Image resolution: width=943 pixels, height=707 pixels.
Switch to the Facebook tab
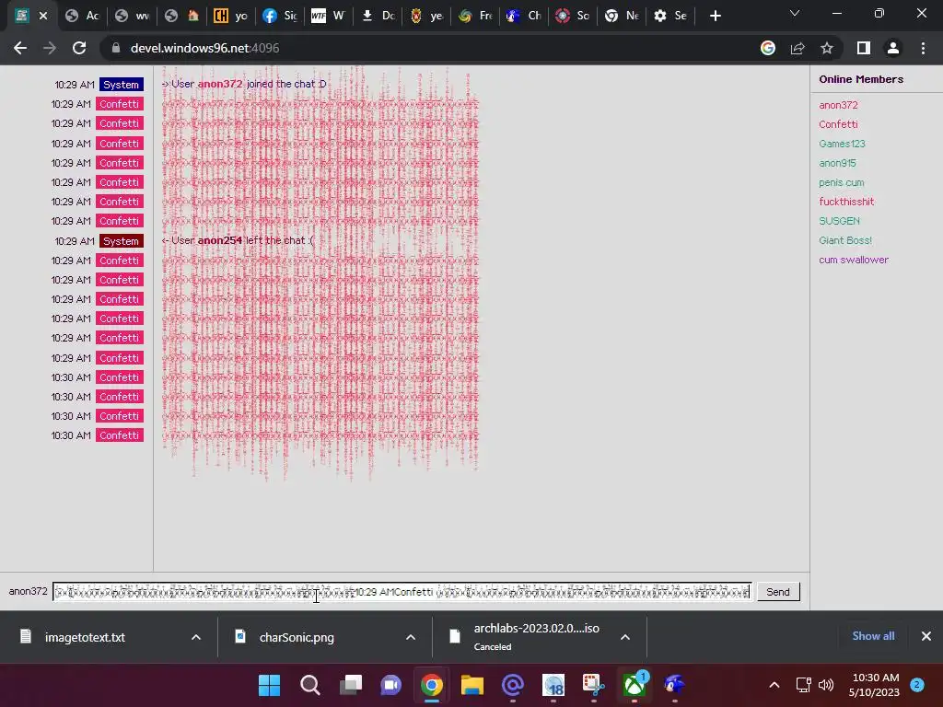pyautogui.click(x=280, y=16)
